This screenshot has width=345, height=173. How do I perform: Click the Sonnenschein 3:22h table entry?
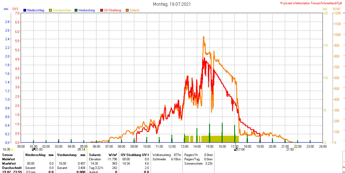(198, 164)
